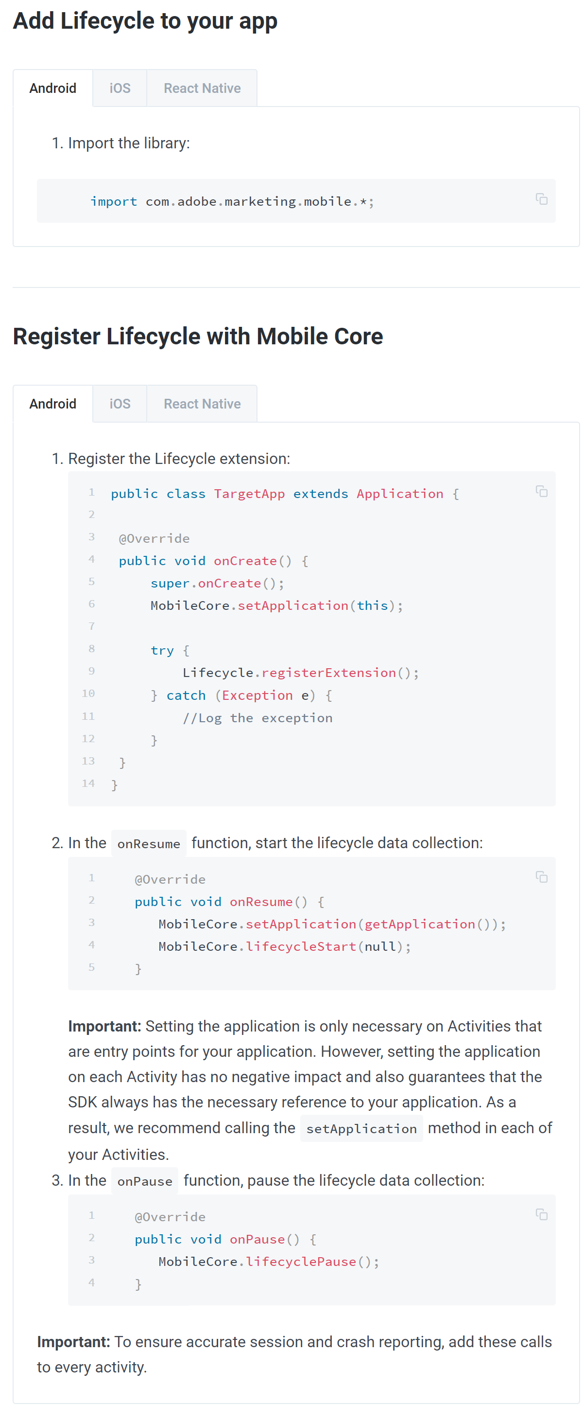The image size is (584, 1406).
Task: Click the '//Log the exception' comment line
Action: coord(258,718)
